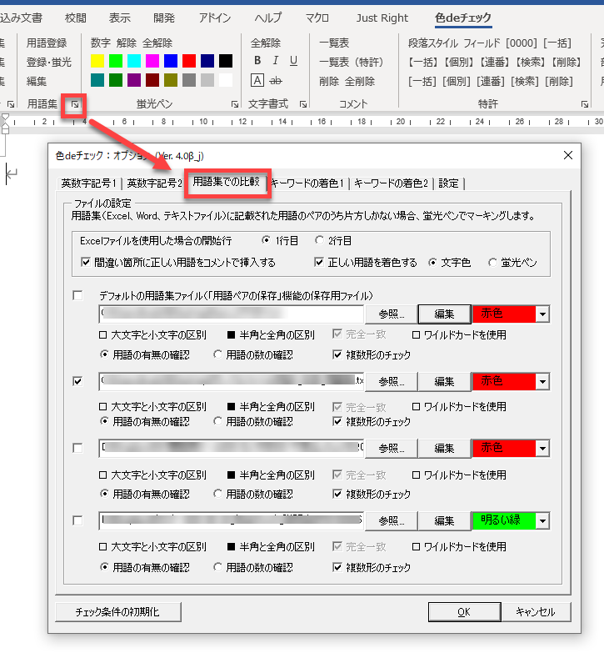Click the Italic formatting icon

coord(276,61)
